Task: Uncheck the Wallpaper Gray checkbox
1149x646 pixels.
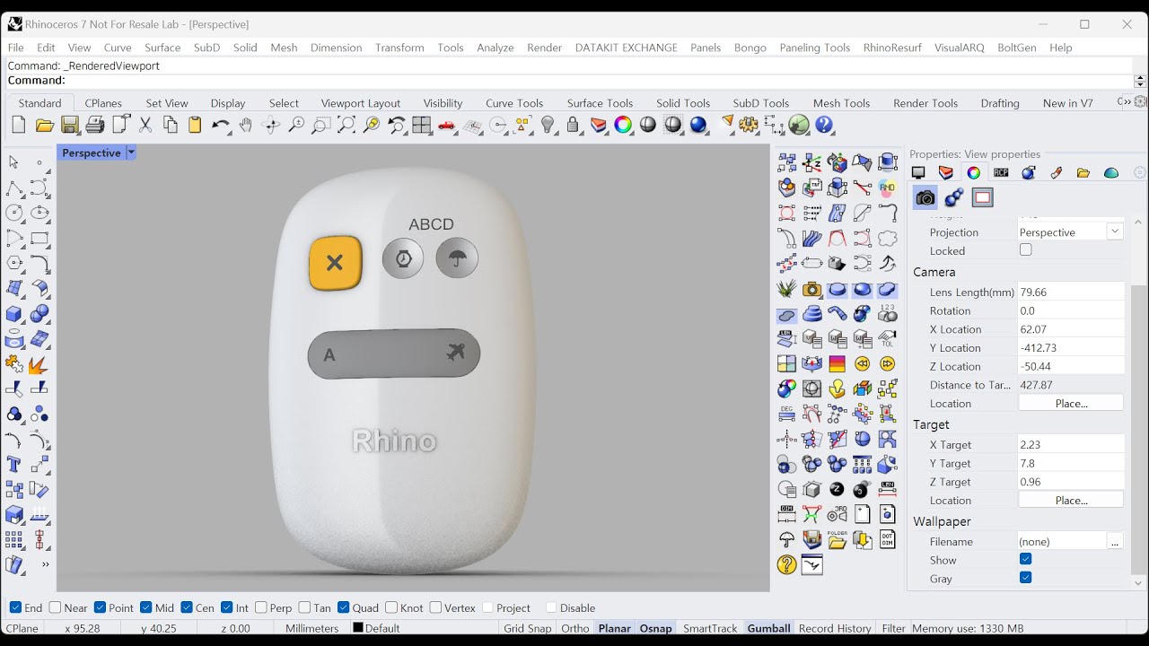Action: [x=1026, y=578]
